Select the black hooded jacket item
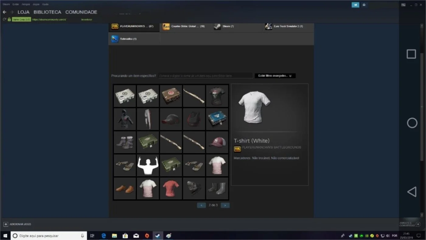Image resolution: width=426 pixels, height=240 pixels. click(125, 119)
